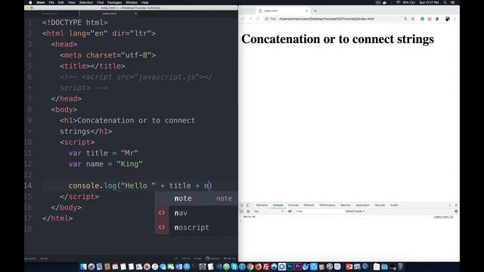Clear the console with the clear icon

pos(248,212)
